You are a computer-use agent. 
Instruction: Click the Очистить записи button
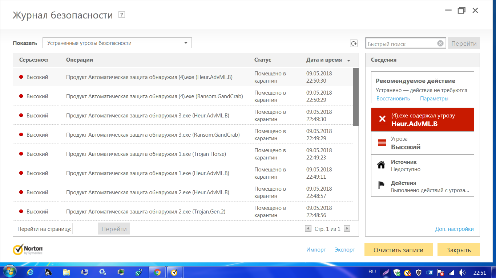398,250
